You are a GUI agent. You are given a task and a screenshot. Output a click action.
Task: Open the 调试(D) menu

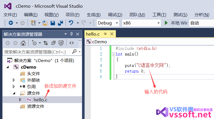coord(115,15)
